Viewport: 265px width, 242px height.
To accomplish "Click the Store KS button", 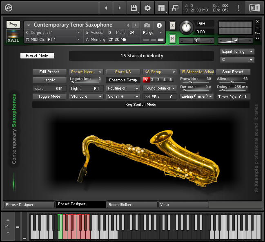I will (x=123, y=72).
